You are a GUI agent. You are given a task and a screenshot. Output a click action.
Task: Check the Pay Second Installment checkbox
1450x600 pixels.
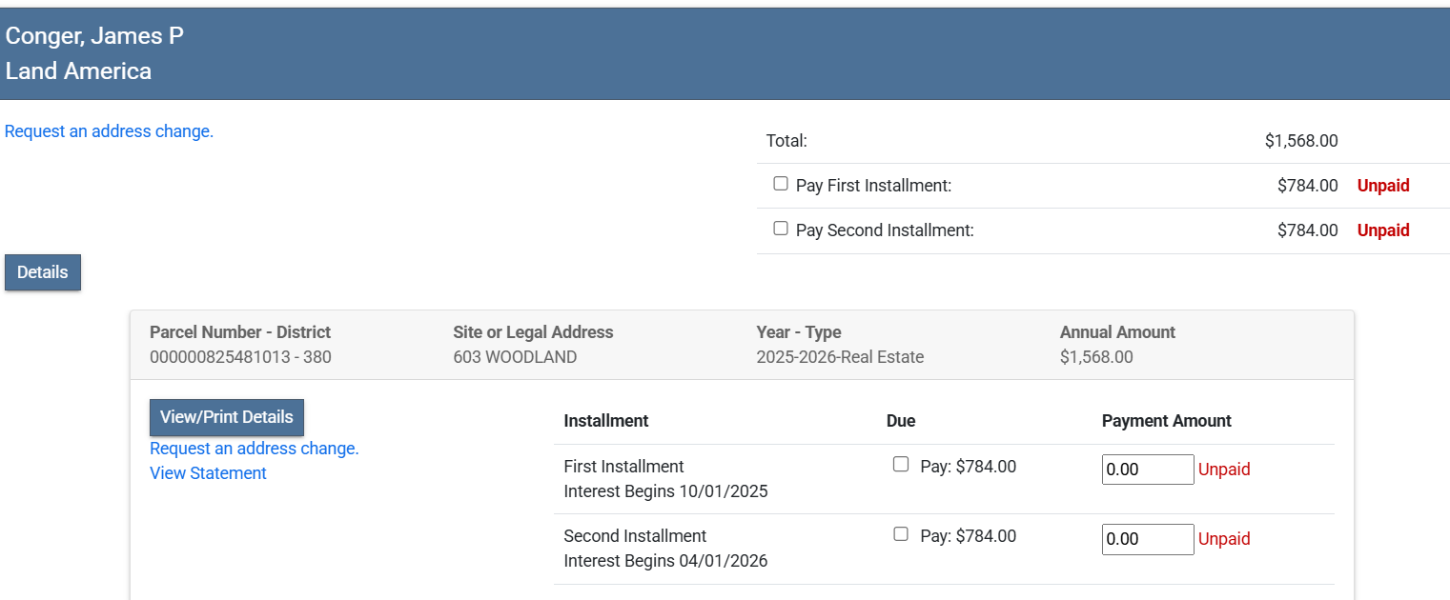pyautogui.click(x=781, y=229)
